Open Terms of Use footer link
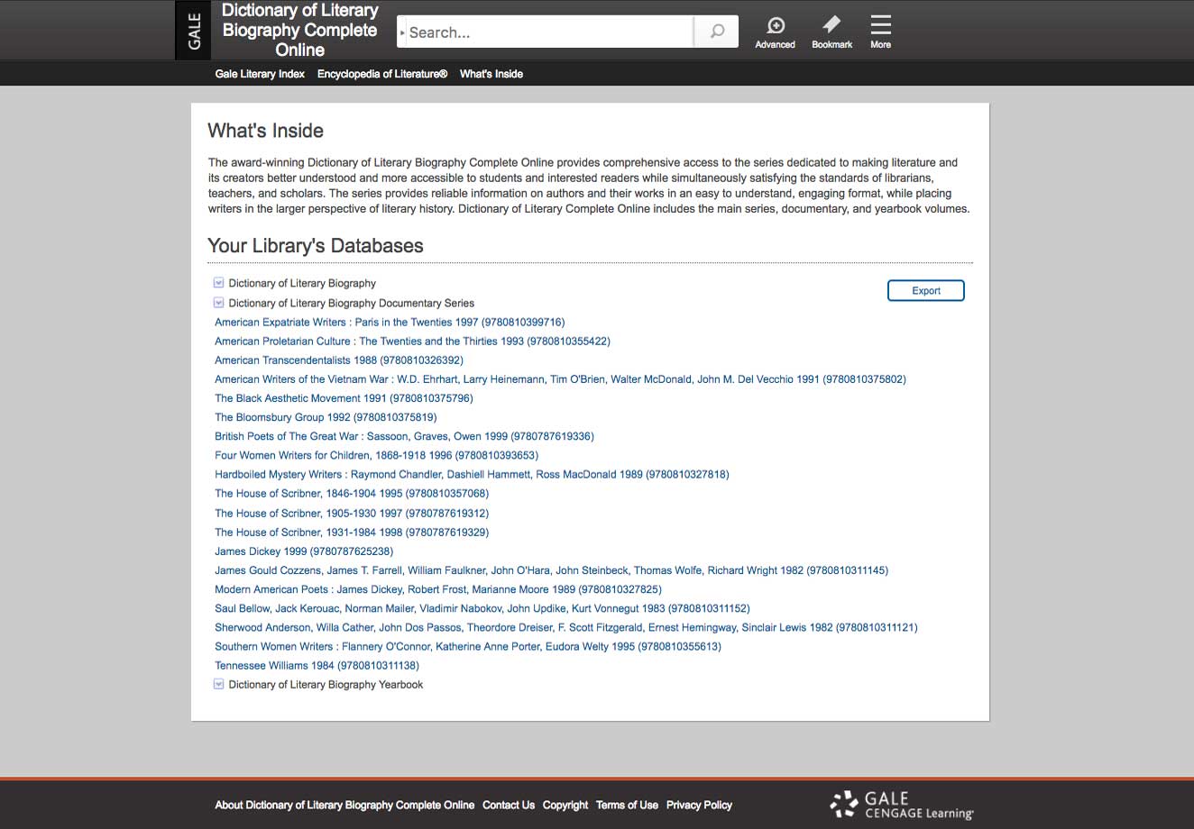 [x=627, y=805]
